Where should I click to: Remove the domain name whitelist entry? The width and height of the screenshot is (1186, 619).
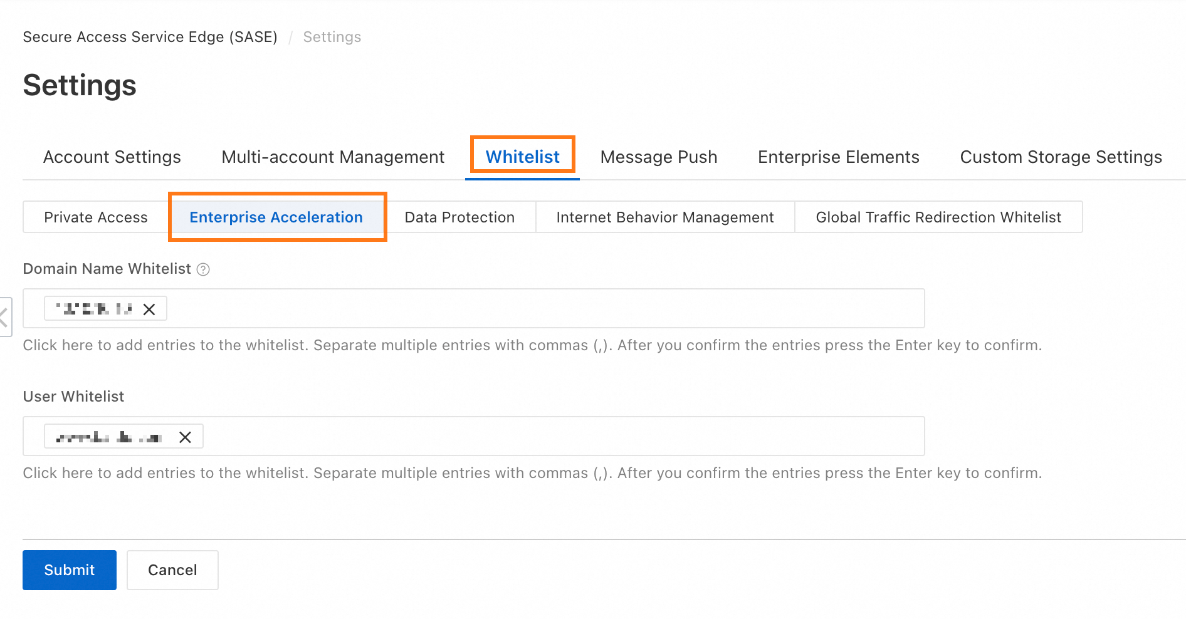149,309
